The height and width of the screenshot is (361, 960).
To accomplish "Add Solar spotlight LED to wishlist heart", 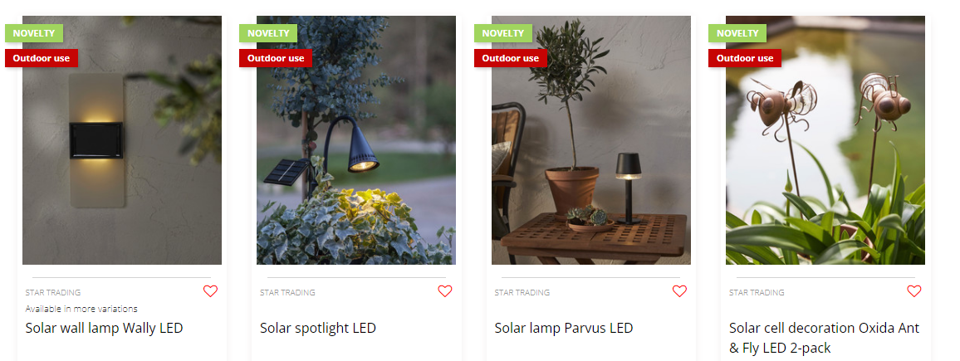I will [x=445, y=291].
